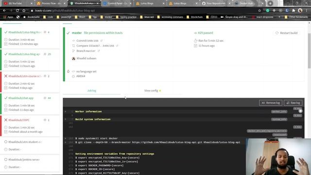Open the docker bookmarks folder
Viewport: 311px width, 175px height.
point(106,17)
